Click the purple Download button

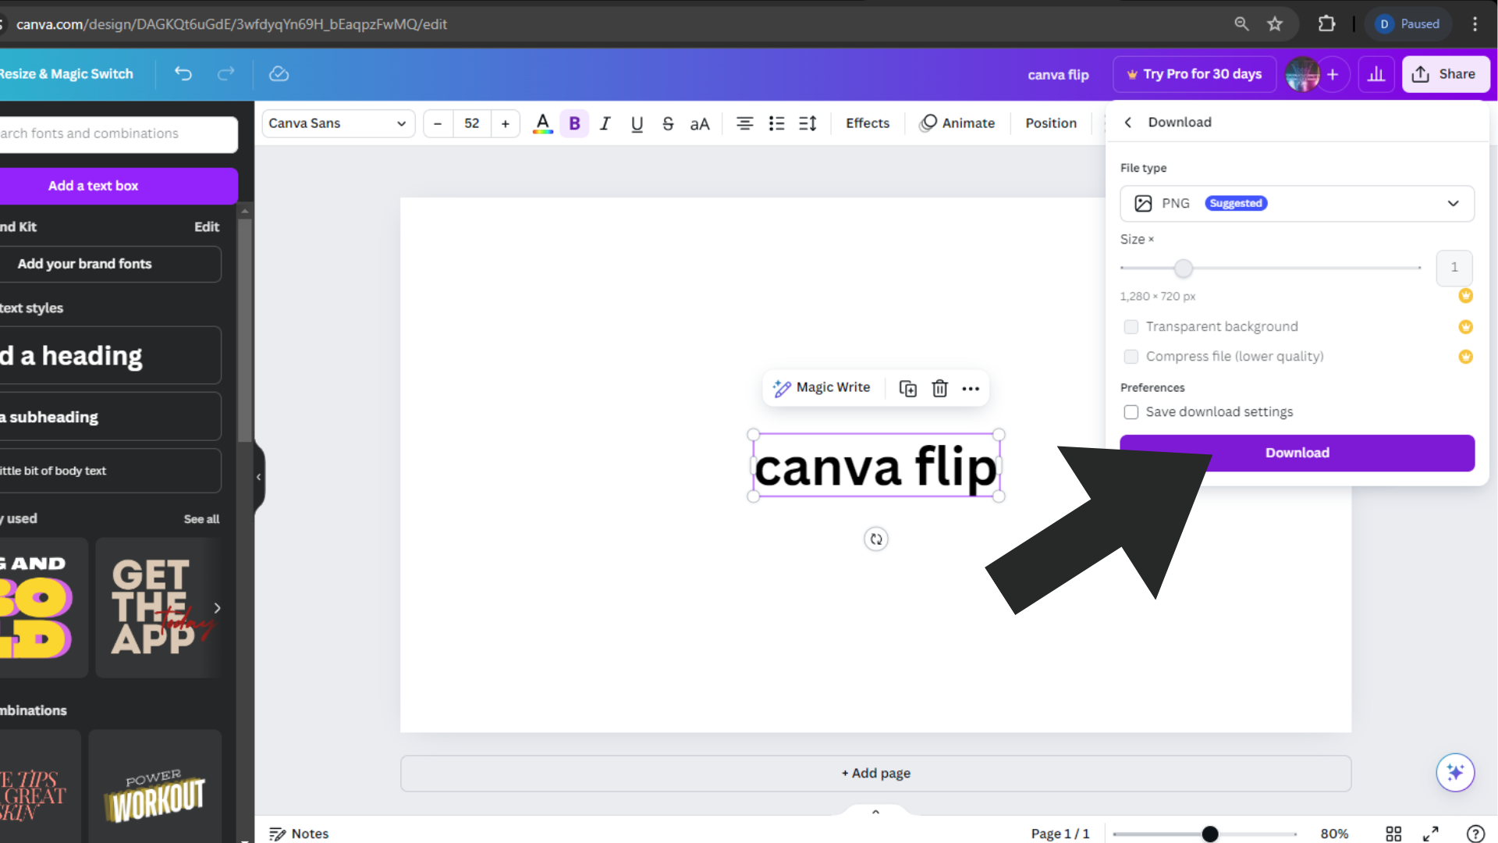point(1297,453)
